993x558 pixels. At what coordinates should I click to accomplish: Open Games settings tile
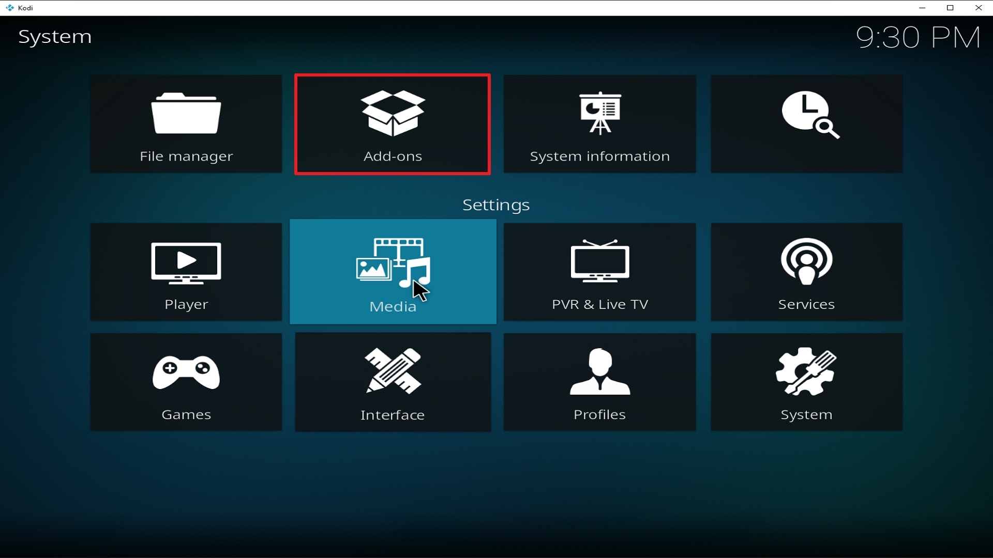pos(186,382)
